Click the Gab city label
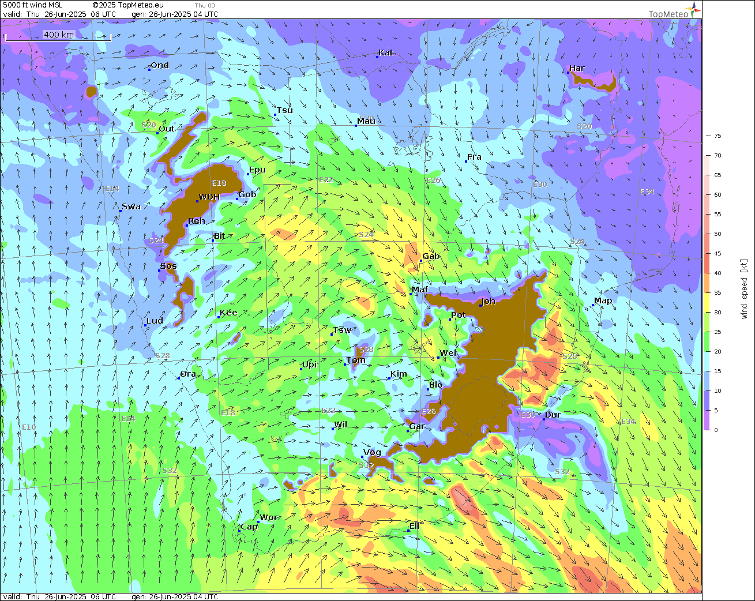The height and width of the screenshot is (601, 755). [431, 256]
